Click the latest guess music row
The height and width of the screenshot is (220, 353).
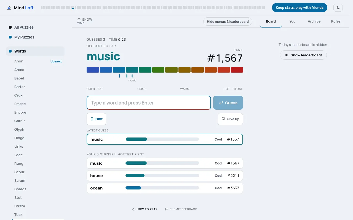click(165, 139)
